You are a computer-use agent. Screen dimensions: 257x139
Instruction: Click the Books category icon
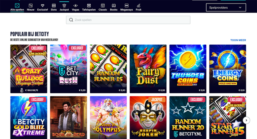click(114, 6)
